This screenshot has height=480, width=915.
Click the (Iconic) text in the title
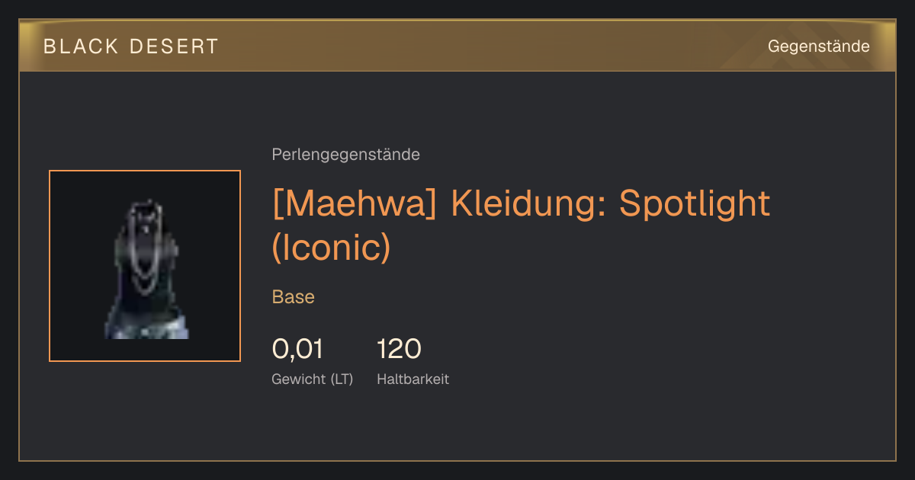tap(331, 248)
